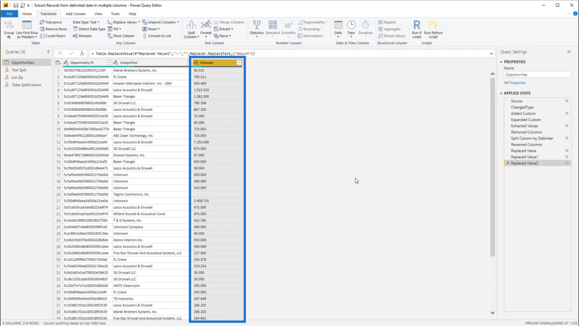Open the Split Column tool
This screenshot has height=326, width=579.
[191, 29]
